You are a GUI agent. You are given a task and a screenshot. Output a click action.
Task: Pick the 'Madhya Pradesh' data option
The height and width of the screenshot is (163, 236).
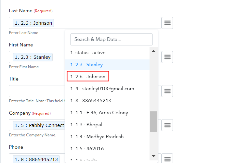click(97, 137)
